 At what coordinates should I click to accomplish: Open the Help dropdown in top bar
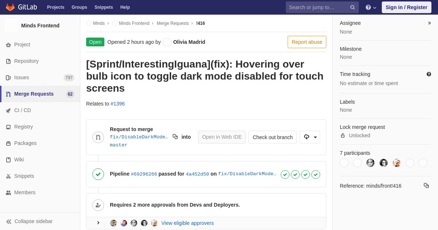(x=371, y=7)
